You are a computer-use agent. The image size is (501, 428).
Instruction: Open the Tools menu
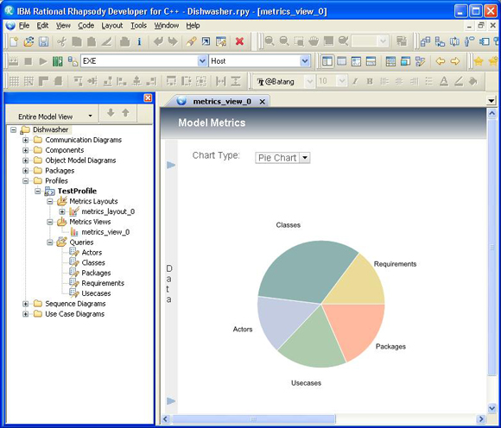(x=139, y=26)
